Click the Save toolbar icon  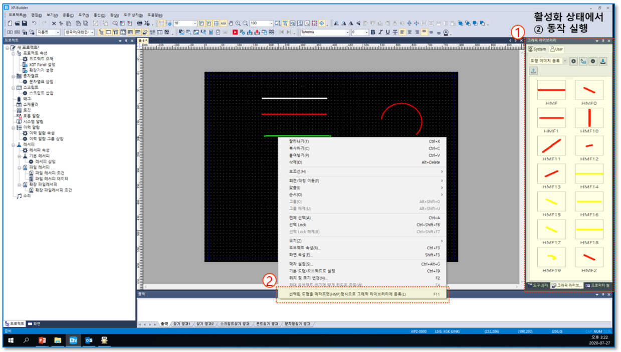point(25,23)
